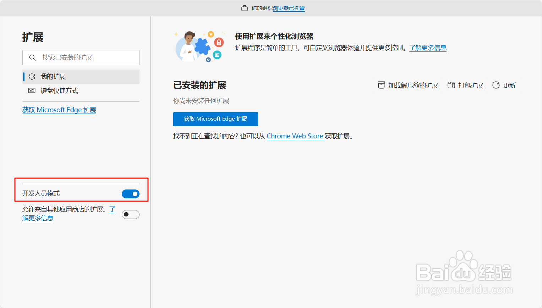Toggle developer mode switch off
Screen dimensions: 542x308
tap(130, 194)
